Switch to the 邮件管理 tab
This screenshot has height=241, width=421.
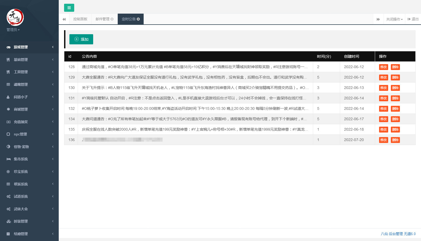click(x=103, y=19)
